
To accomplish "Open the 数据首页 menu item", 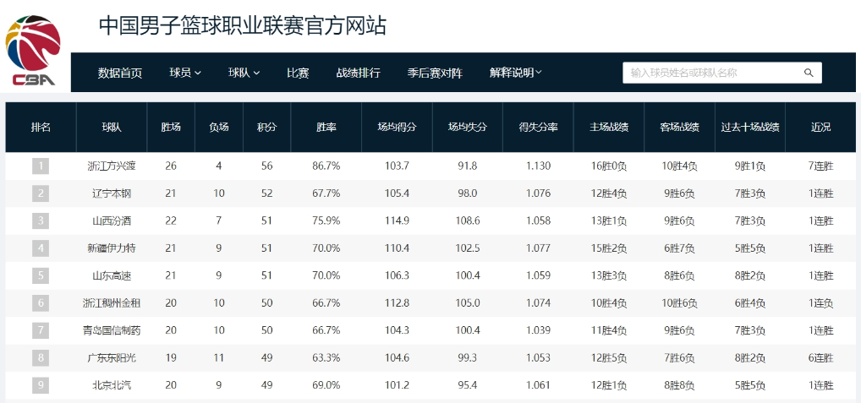I will coord(120,73).
